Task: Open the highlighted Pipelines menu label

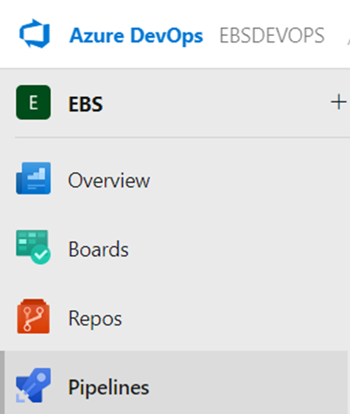Action: tap(109, 388)
